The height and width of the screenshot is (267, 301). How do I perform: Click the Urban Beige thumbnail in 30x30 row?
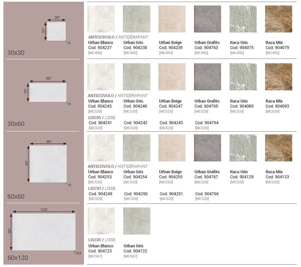click(172, 19)
